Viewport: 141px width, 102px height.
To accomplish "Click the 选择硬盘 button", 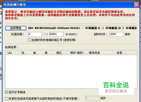I will coord(16,28).
